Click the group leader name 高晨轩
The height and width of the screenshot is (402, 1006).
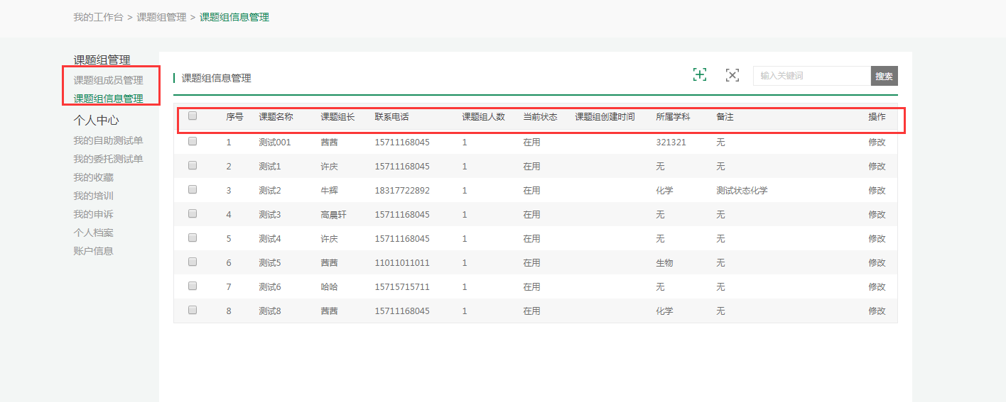(333, 215)
